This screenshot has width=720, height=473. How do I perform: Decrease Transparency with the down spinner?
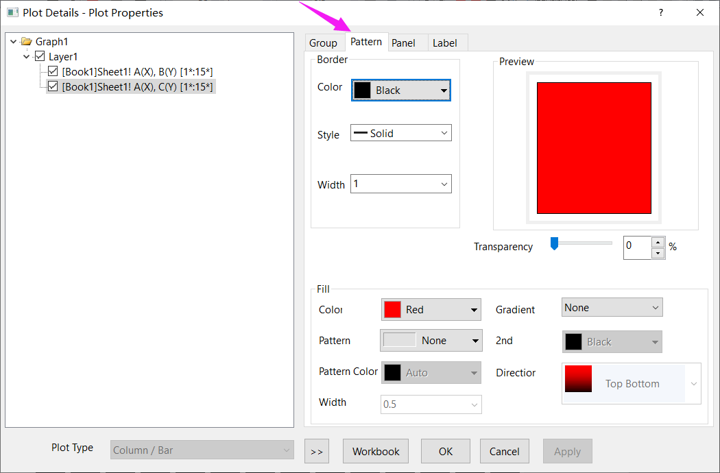click(x=658, y=253)
